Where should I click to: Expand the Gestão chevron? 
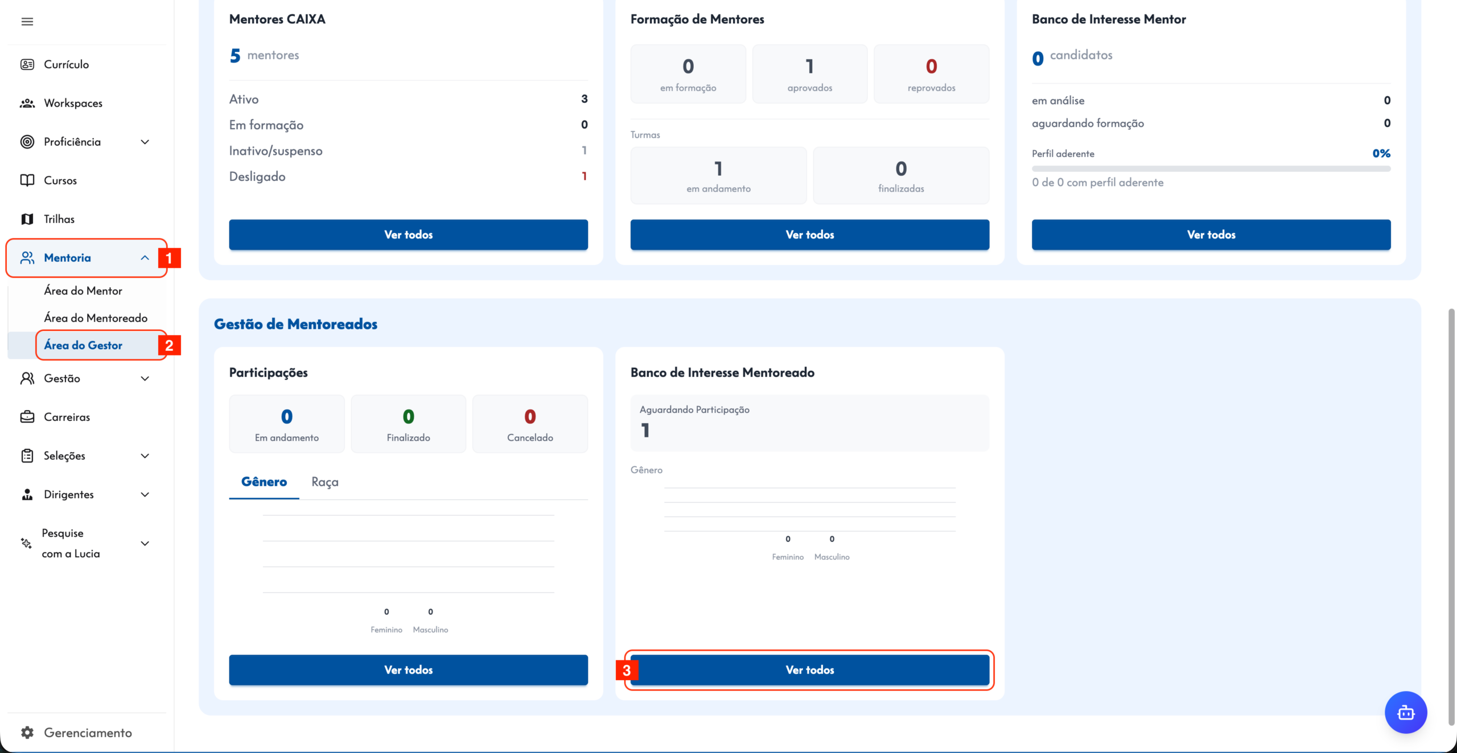(x=145, y=378)
